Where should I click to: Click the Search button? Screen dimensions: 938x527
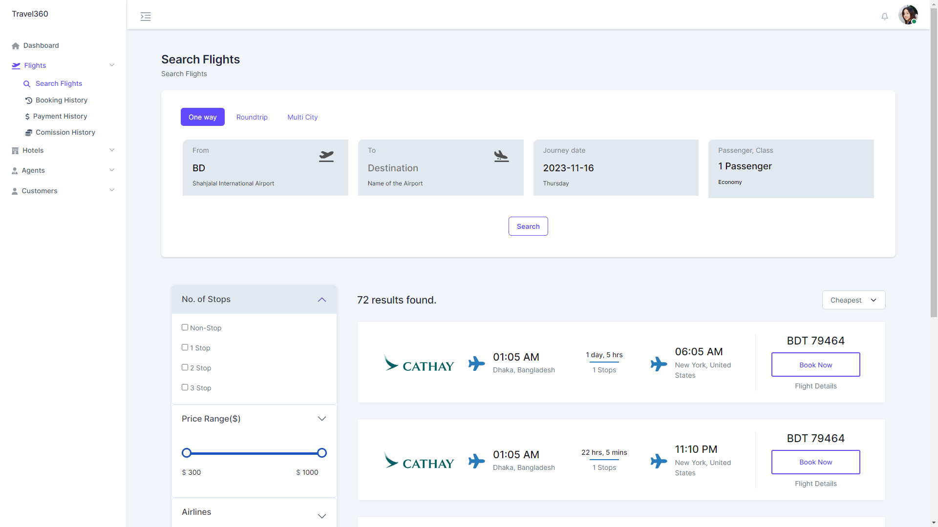pyautogui.click(x=528, y=226)
